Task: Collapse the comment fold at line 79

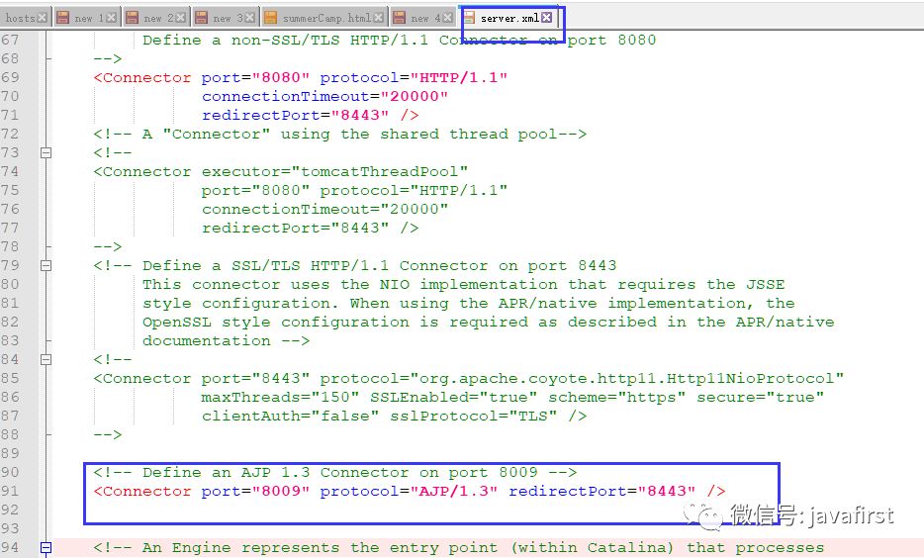Action: pos(46,266)
